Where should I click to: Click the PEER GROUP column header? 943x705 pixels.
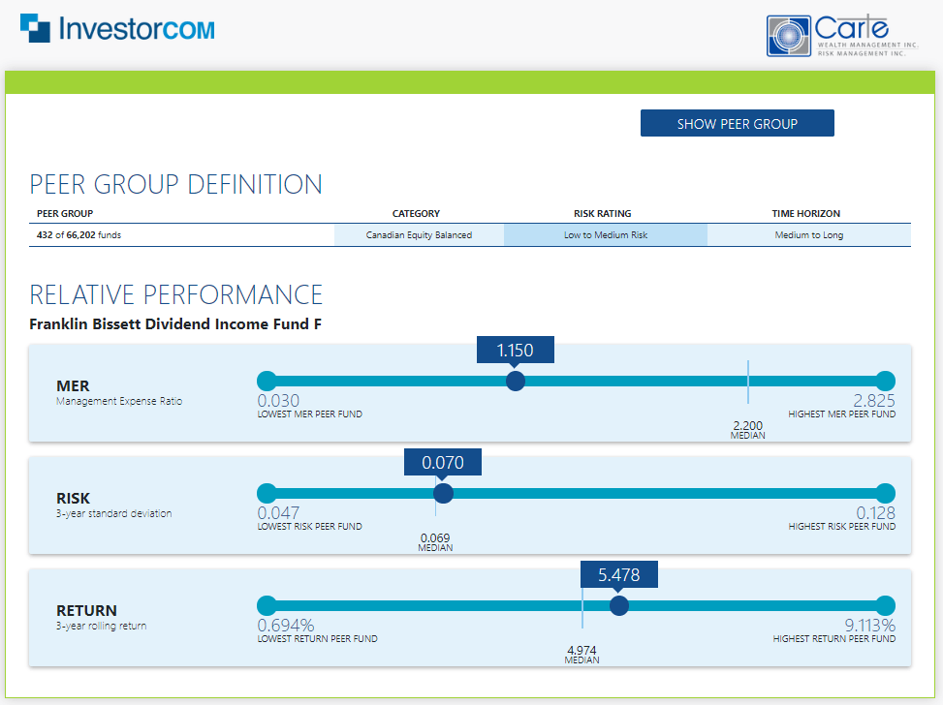click(x=65, y=213)
